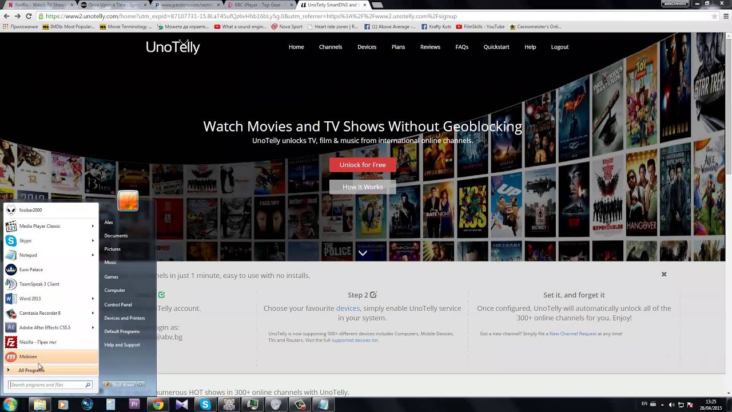Viewport: 732px width, 412px height.
Task: Expand Adobe After Effects jump list arrow
Action: click(93, 327)
